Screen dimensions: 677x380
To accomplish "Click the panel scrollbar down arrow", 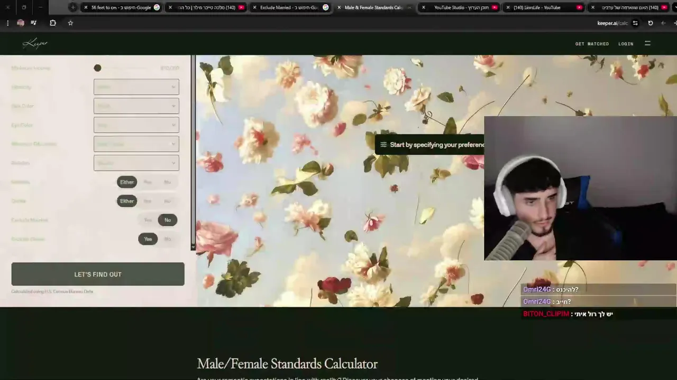I will [193, 247].
